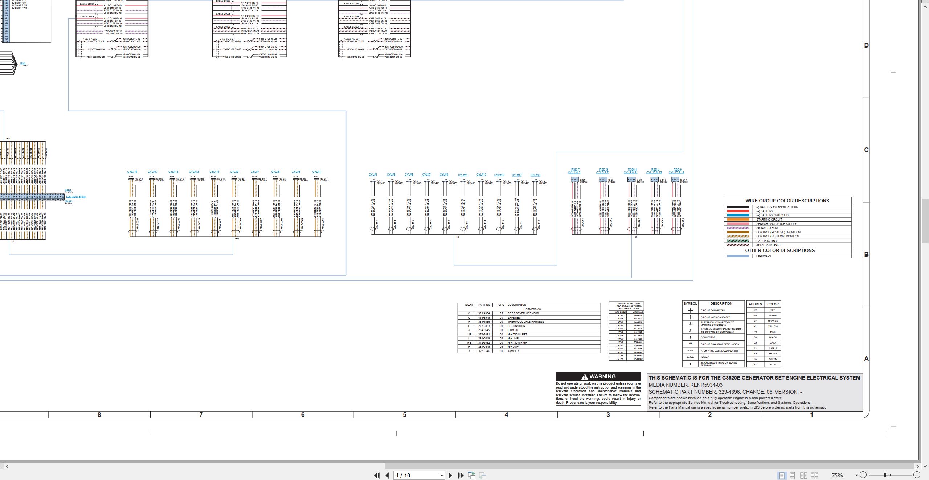The height and width of the screenshot is (480, 929).
Task: Follow CYL#5 link above RE-C5 connector
Action: pos(275,172)
